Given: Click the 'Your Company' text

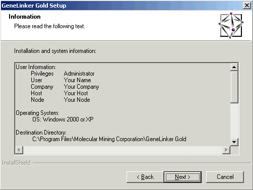Looking at the screenshot, I should pyautogui.click(x=81, y=87).
